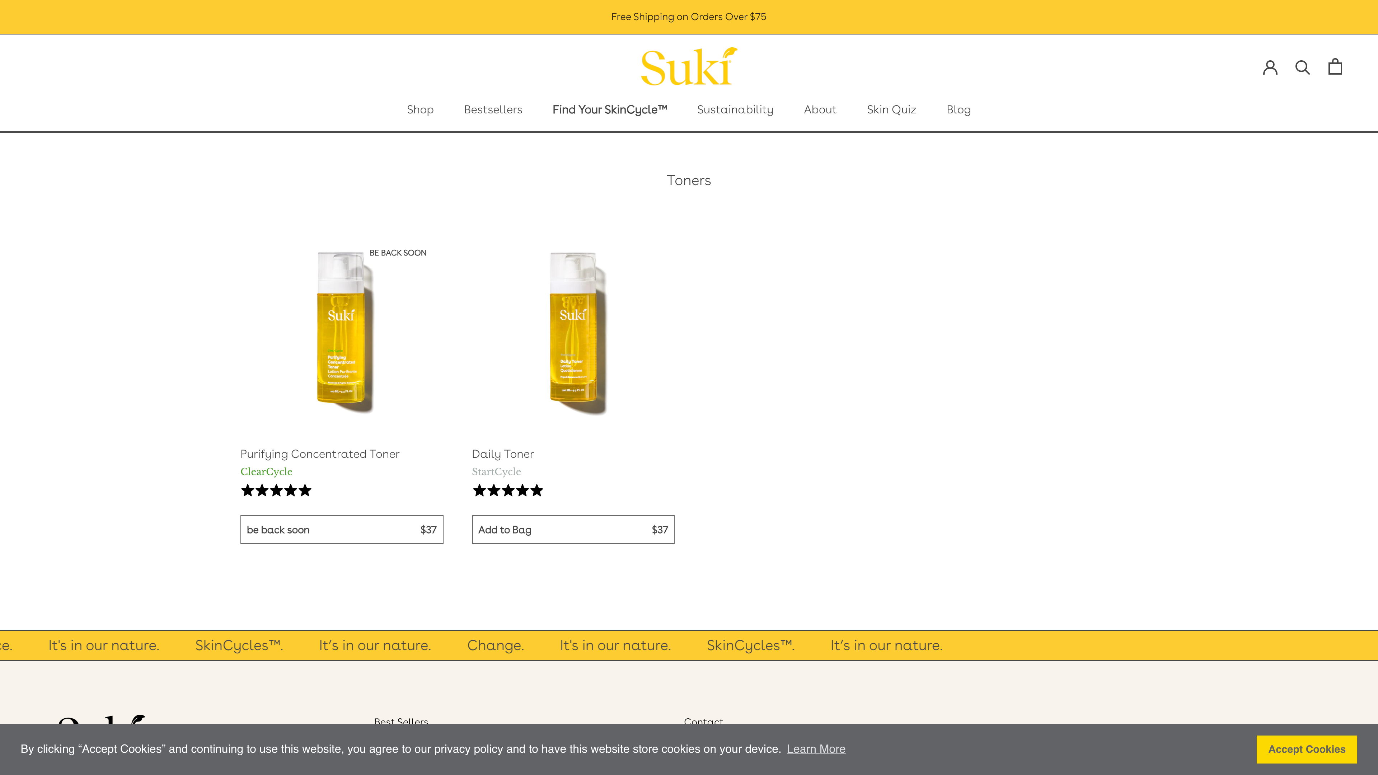Select the StartCycle label under Daily Toner
This screenshot has width=1378, height=775.
[496, 471]
